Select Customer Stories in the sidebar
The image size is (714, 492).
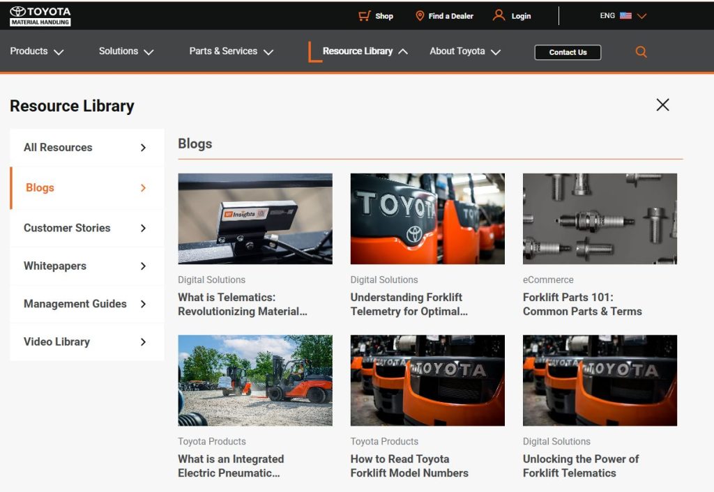tap(67, 228)
